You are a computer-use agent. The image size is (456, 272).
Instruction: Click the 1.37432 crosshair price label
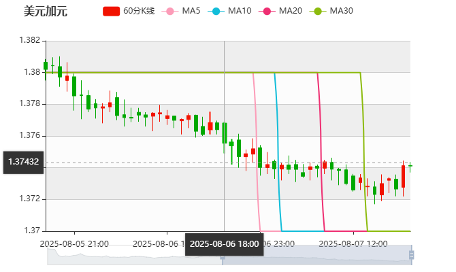click(x=23, y=163)
